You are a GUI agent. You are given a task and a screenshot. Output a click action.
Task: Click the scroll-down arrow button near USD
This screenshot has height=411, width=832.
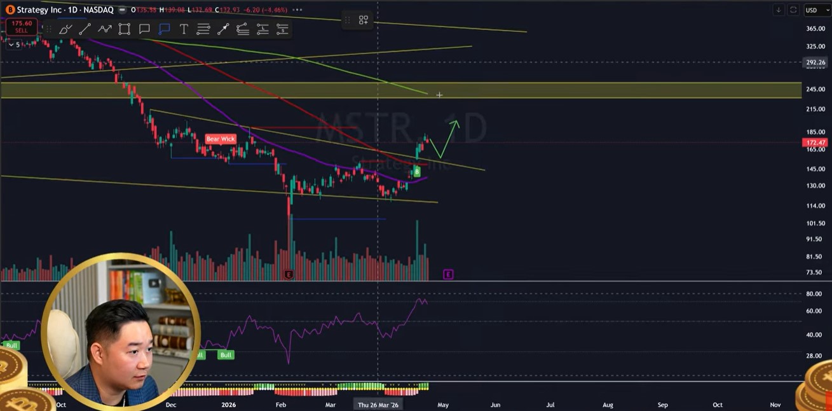click(x=779, y=10)
